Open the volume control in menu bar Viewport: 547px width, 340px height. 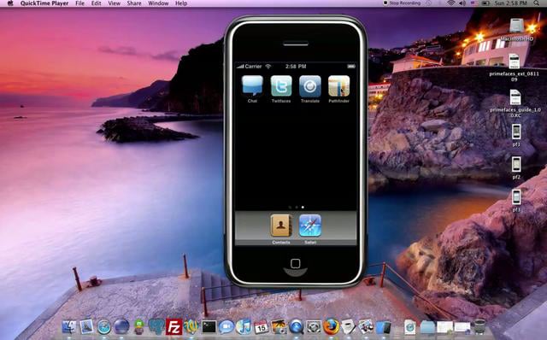(462, 3)
